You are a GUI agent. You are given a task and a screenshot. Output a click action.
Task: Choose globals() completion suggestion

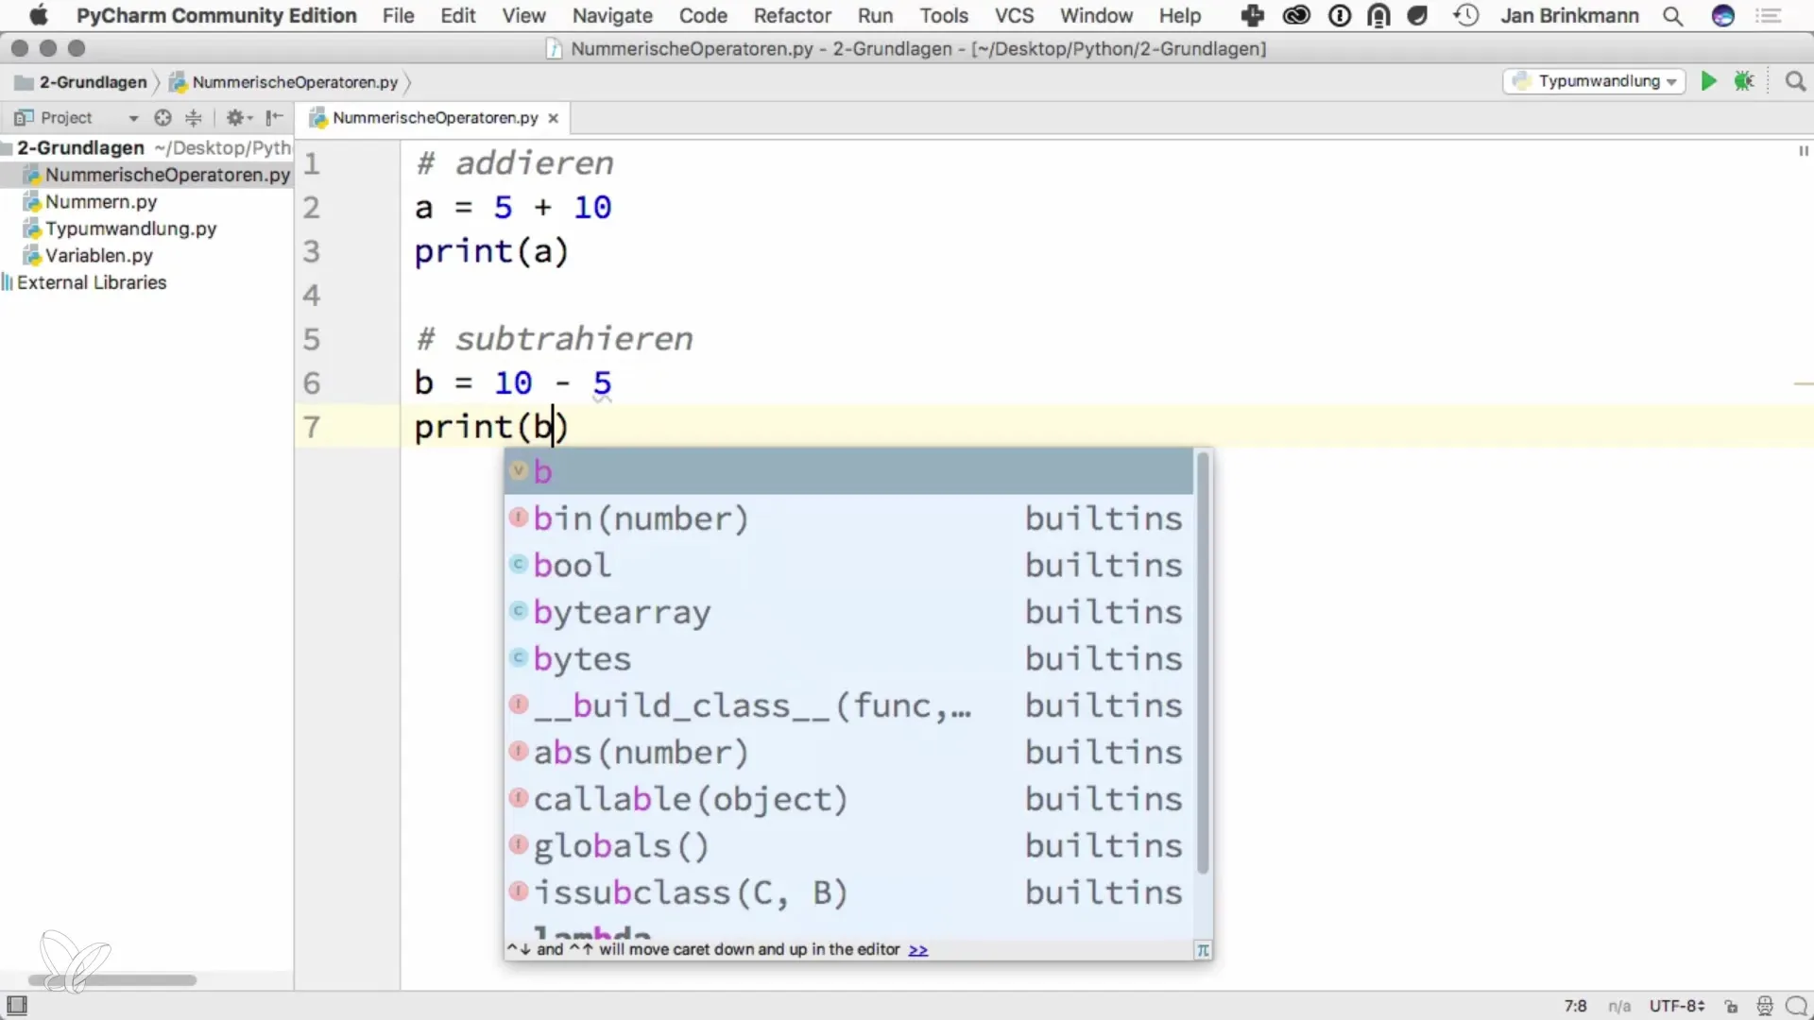tap(849, 845)
